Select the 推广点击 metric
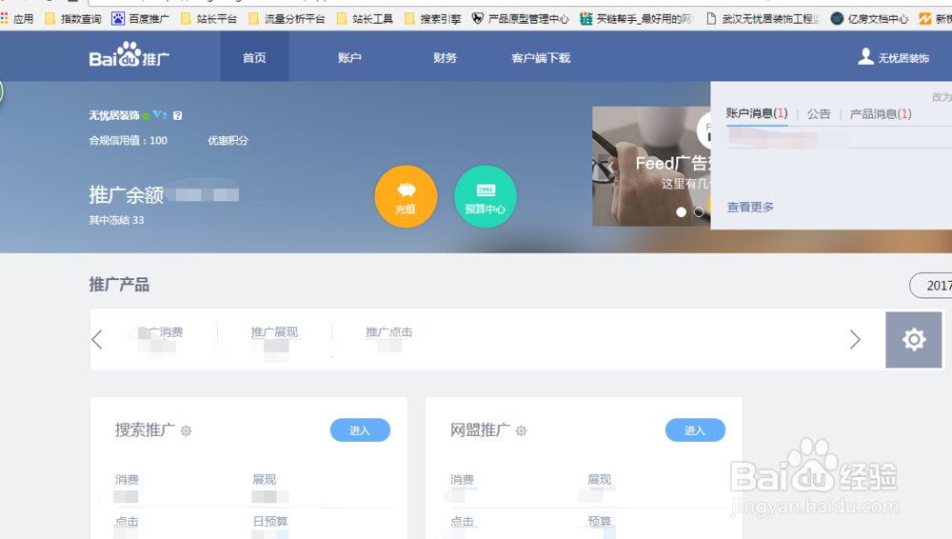 [388, 332]
